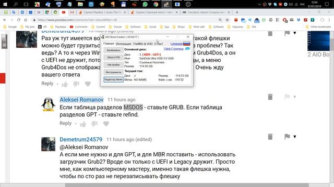334x187 pixels.
Task: Thumbs up the 'Очень жду вашего ответа' comment
Action: 65,84
